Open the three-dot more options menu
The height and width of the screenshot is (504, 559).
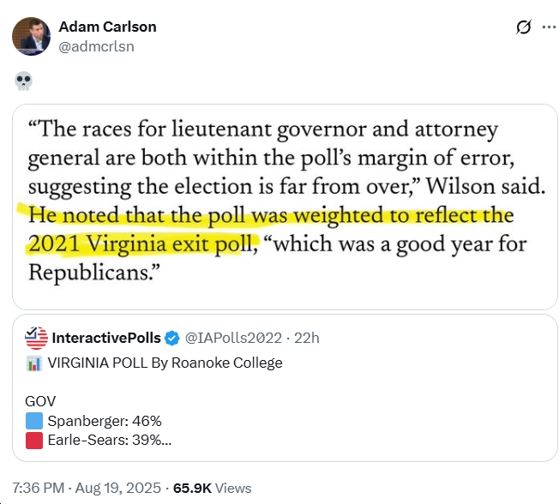click(x=549, y=27)
